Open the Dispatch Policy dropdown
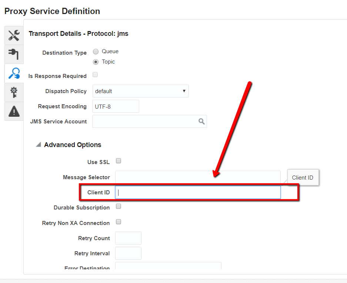 click(x=141, y=91)
